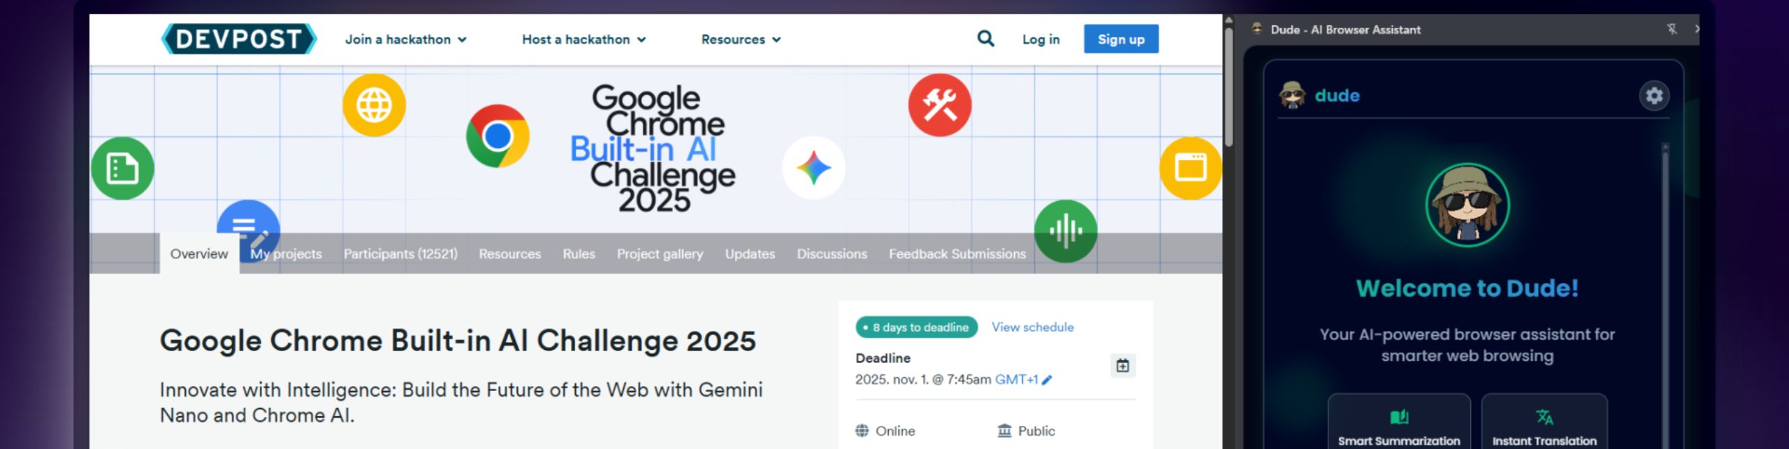Edit timezone with the pencil icon
The width and height of the screenshot is (1789, 449).
[1047, 380]
